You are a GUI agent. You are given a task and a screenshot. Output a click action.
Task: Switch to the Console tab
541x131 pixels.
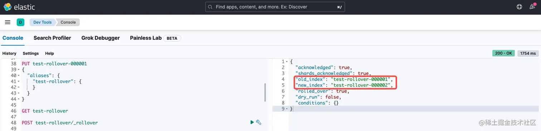tap(13, 38)
